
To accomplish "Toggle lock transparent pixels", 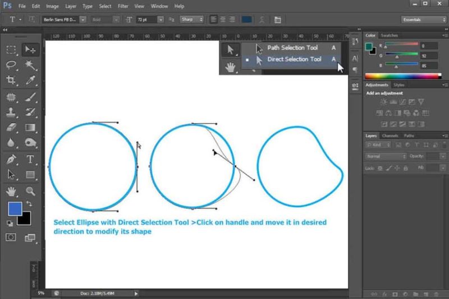I will 380,168.
